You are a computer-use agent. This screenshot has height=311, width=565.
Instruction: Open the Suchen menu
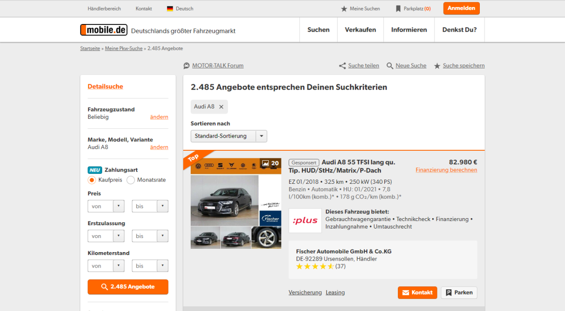point(318,30)
